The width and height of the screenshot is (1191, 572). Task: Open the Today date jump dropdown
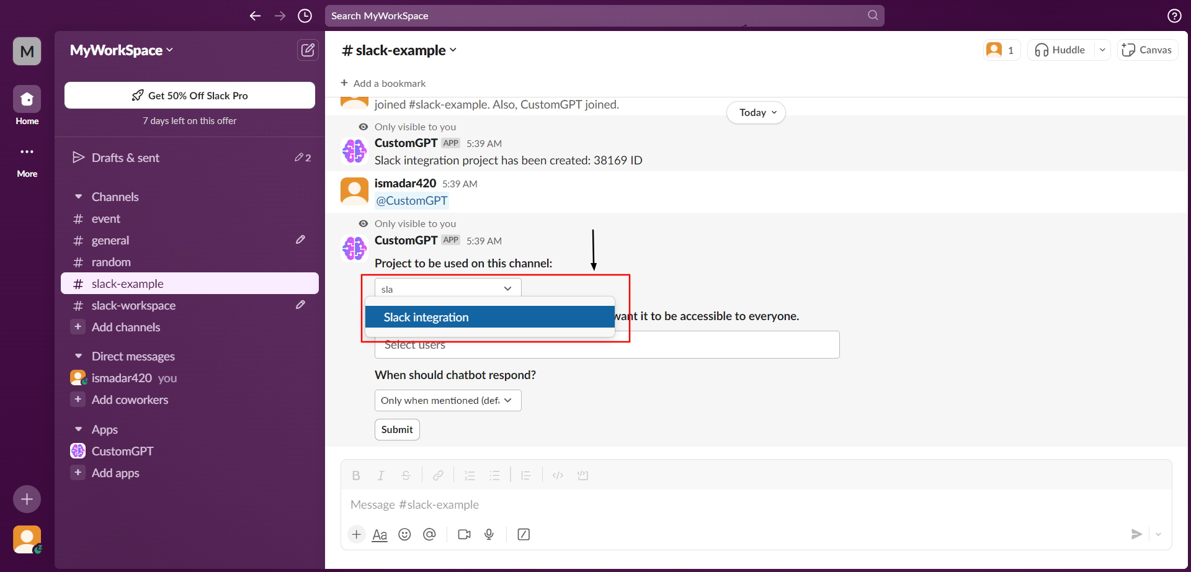pyautogui.click(x=756, y=112)
